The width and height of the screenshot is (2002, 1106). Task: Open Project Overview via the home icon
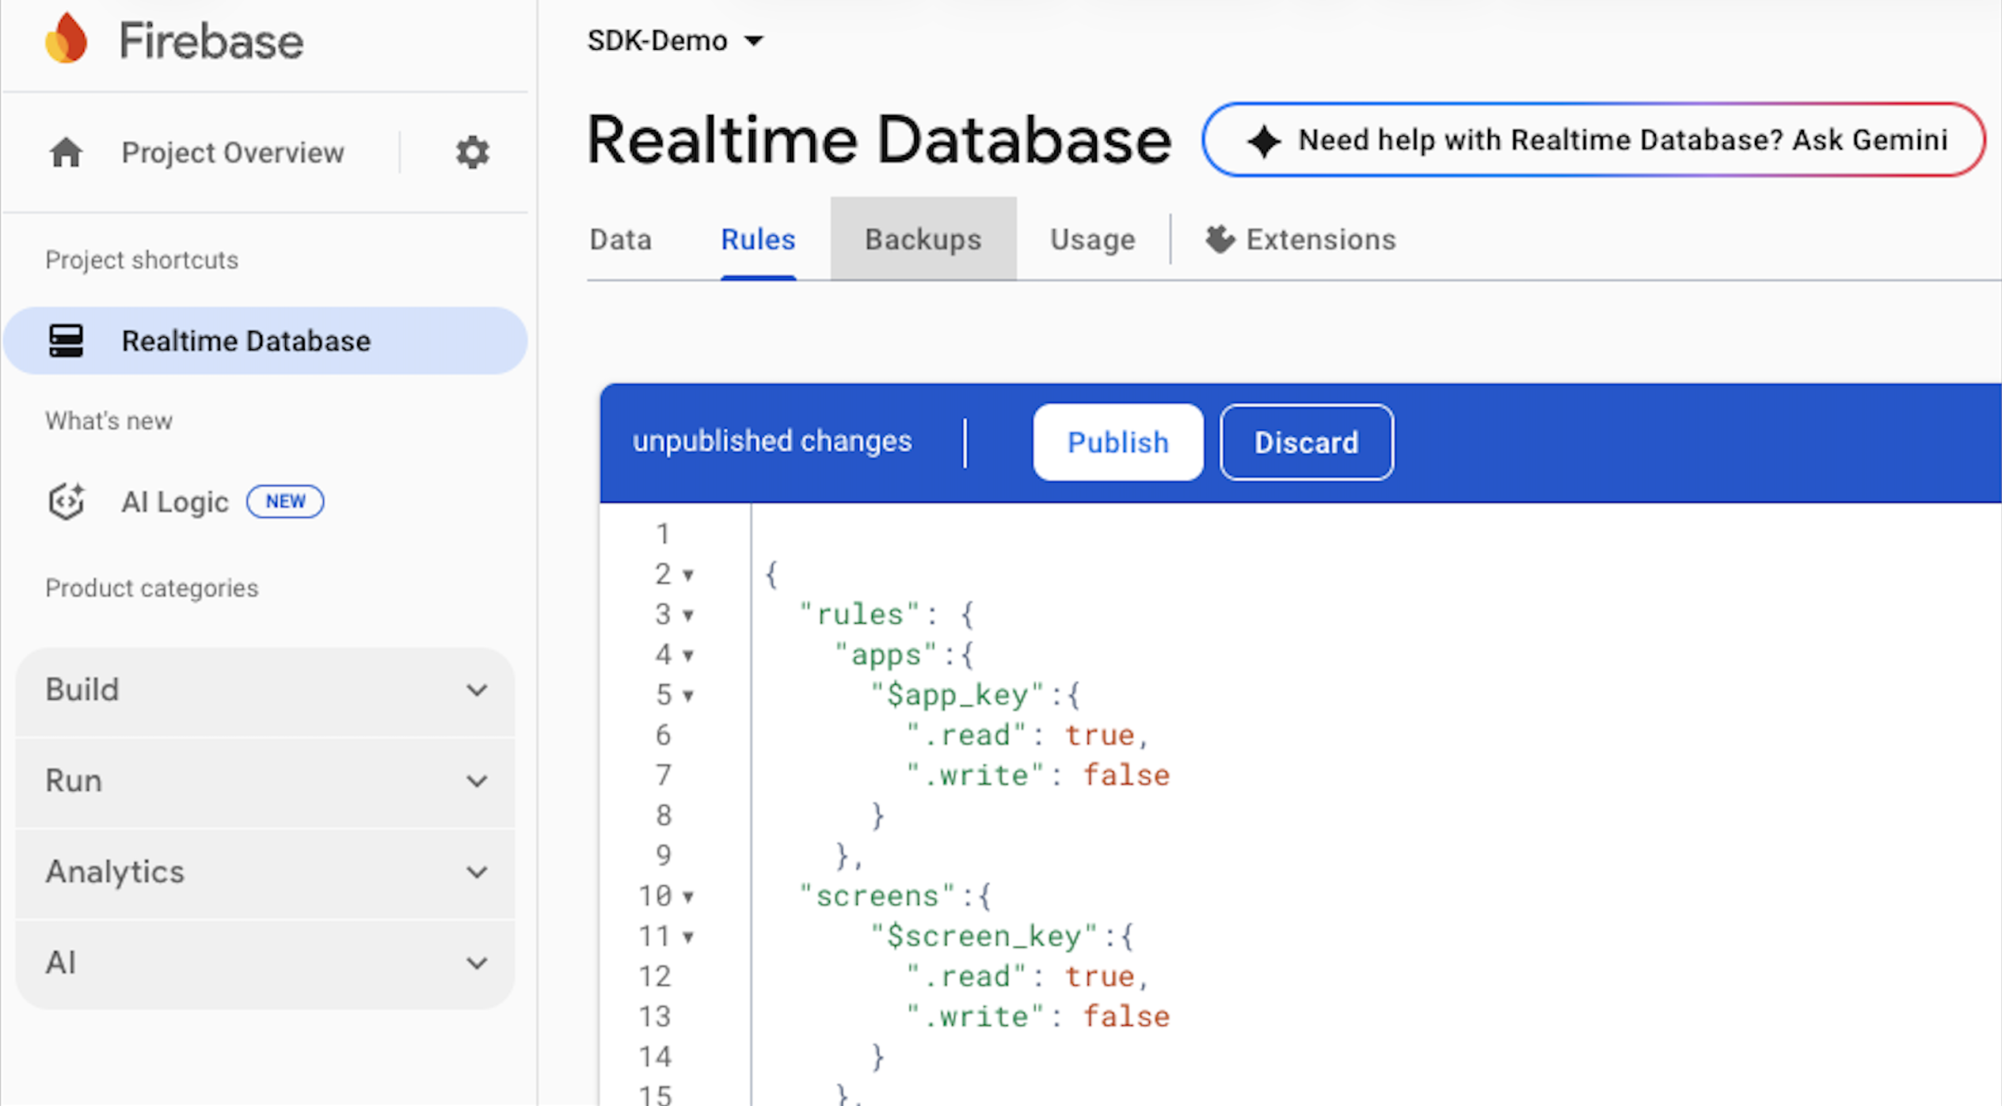67,151
